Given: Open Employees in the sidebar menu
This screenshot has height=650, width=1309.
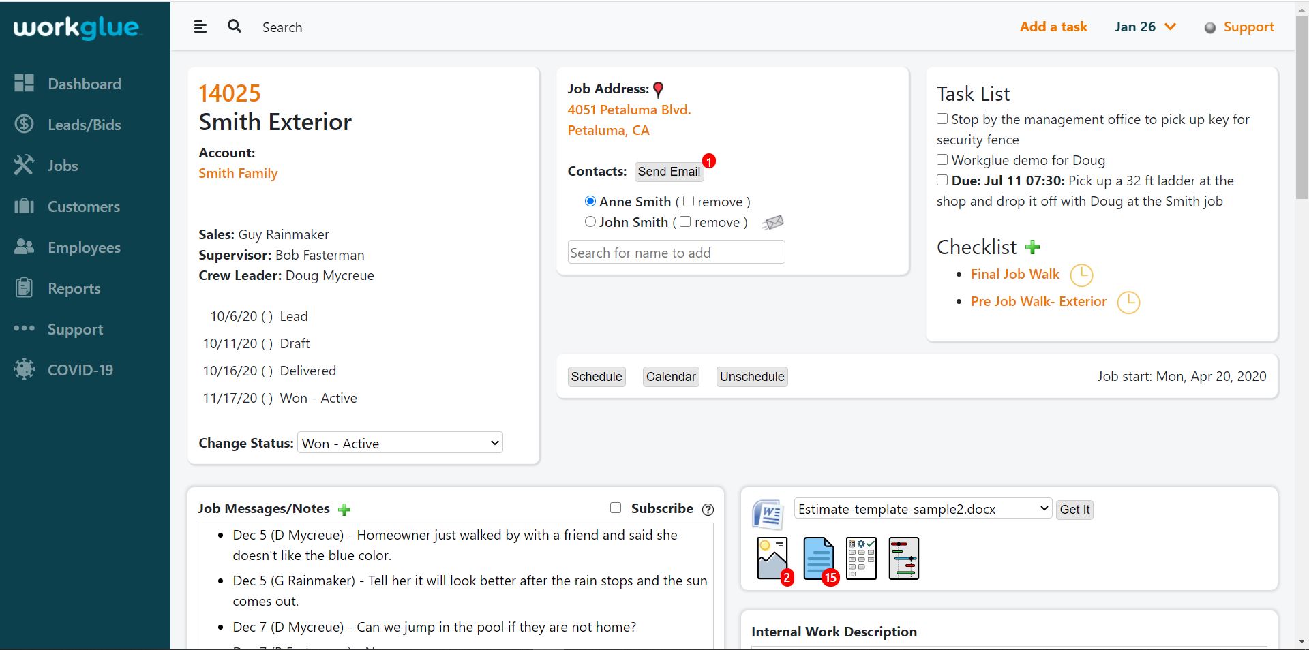Looking at the screenshot, I should pyautogui.click(x=84, y=247).
